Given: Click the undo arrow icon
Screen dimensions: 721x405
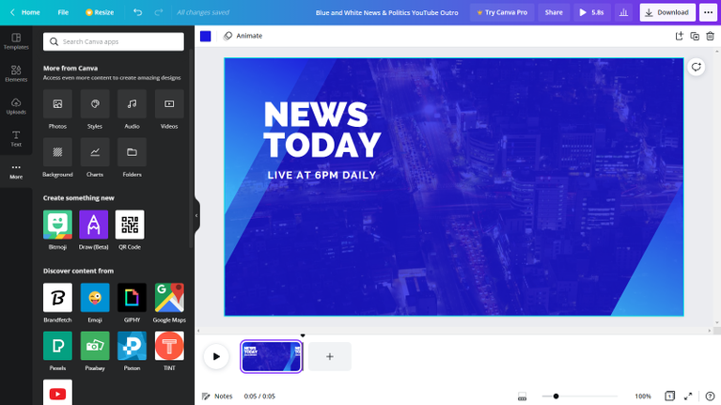Looking at the screenshot, I should 137,12.
